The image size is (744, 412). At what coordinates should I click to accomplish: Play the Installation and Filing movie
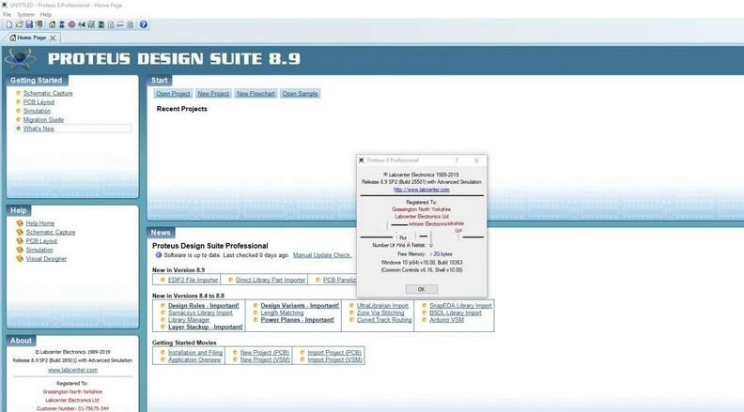click(x=195, y=353)
